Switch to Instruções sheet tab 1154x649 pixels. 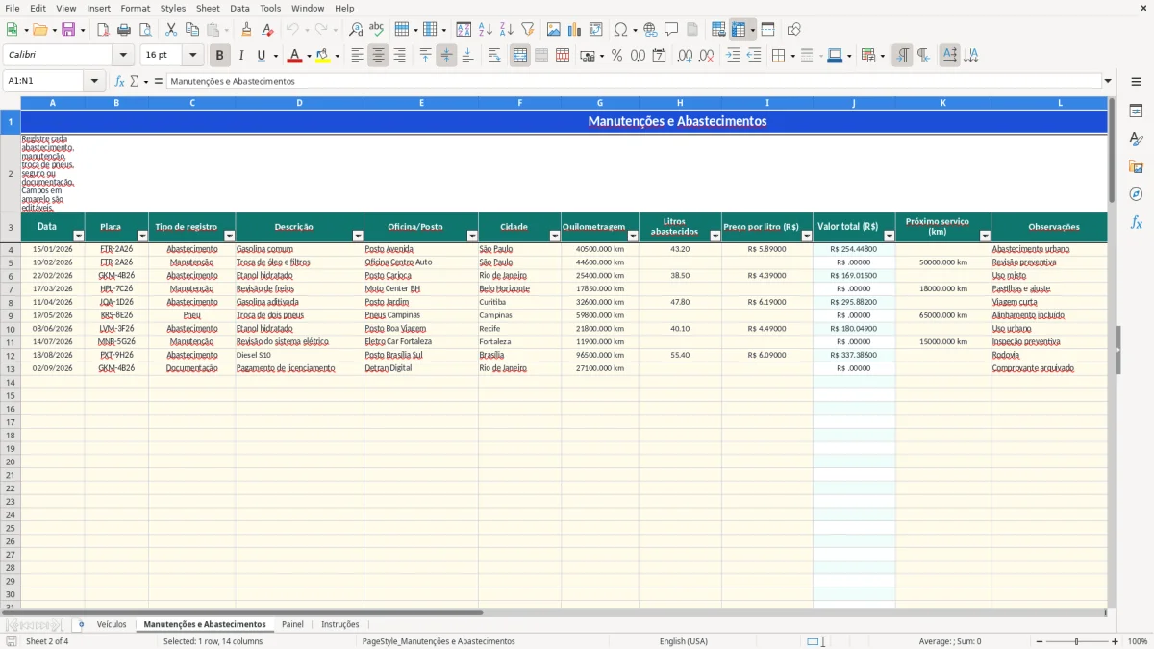339,624
